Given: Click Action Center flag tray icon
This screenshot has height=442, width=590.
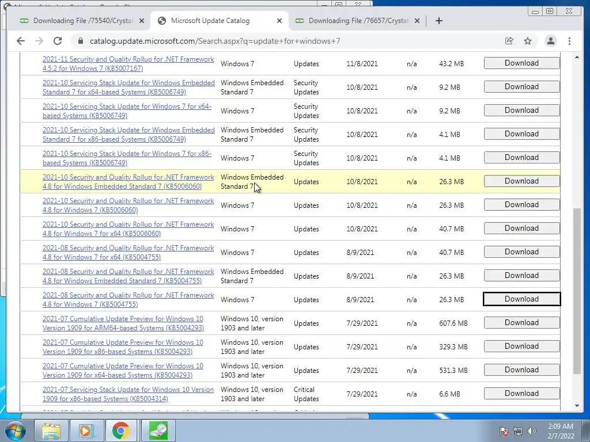Looking at the screenshot, I should (504, 431).
